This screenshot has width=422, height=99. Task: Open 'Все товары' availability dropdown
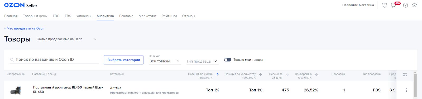[x=165, y=61]
